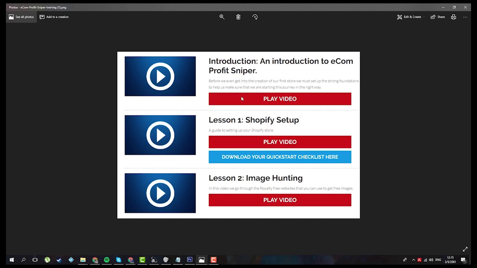Click the Lesson 2 Image Hunting thumbnail

point(160,193)
